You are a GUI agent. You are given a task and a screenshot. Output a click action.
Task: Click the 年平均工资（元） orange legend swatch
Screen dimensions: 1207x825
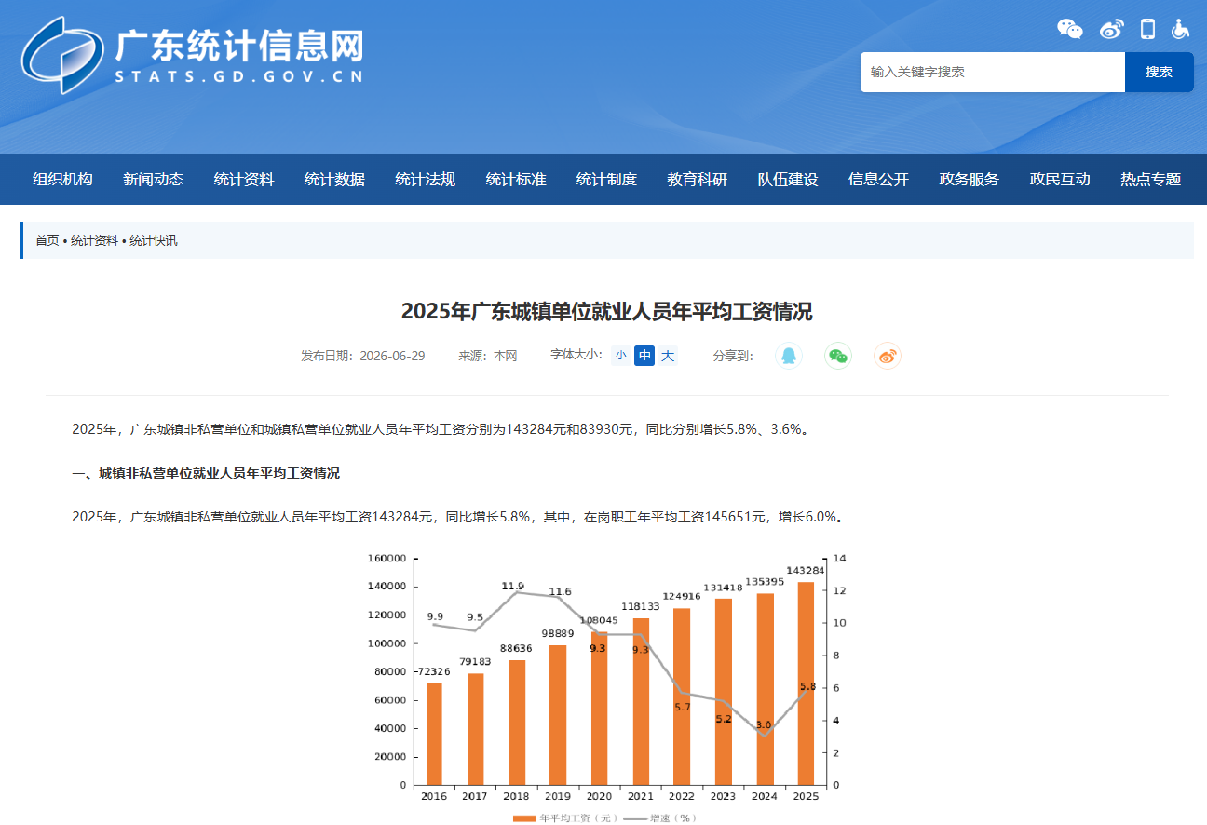coord(525,818)
